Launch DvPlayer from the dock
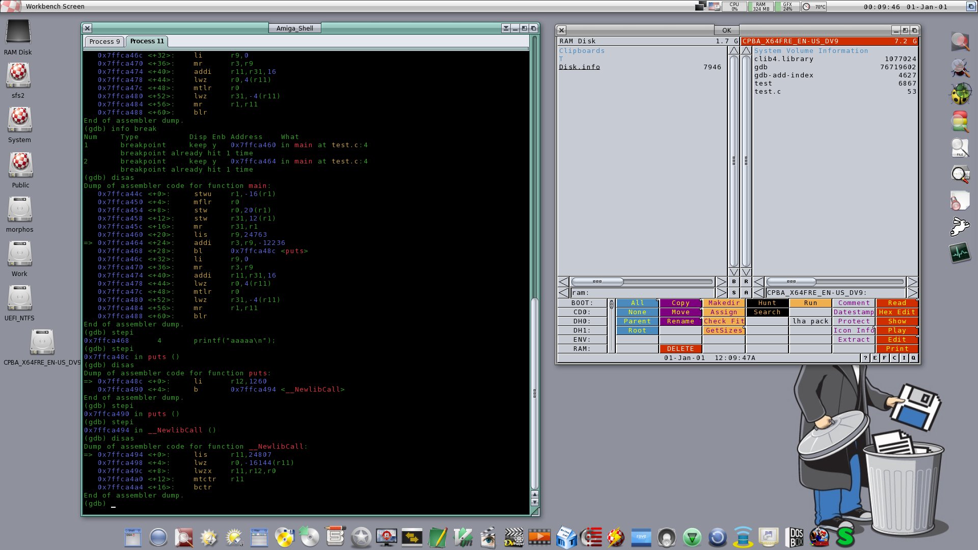 [514, 537]
